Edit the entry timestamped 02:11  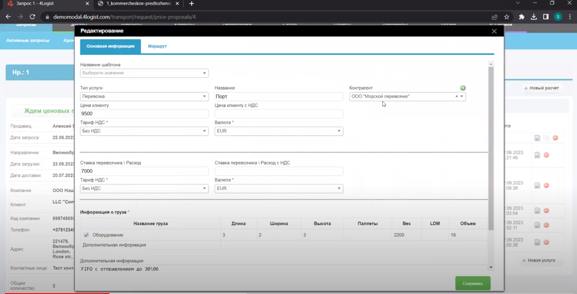537,225
